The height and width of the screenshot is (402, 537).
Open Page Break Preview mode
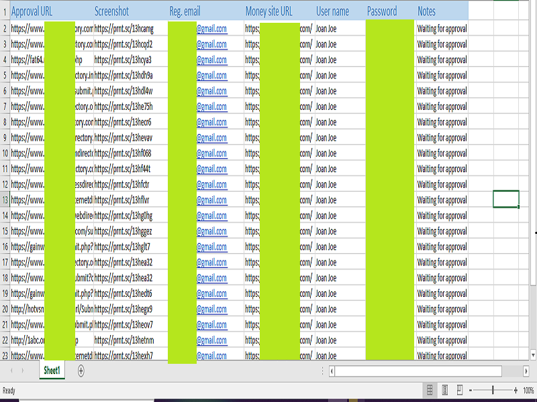[x=460, y=389]
